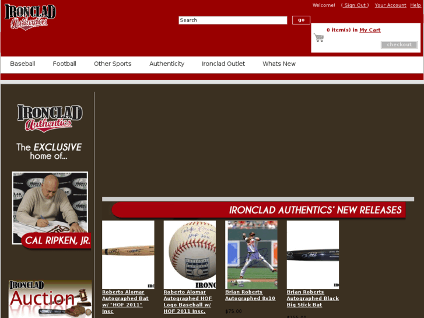Open the Ironclad Outlet menu
The width and height of the screenshot is (424, 318).
pos(223,64)
